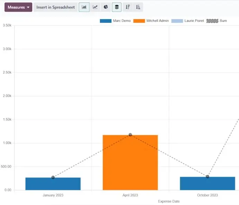
Task: Sort chart in descending order
Action: (x=128, y=7)
